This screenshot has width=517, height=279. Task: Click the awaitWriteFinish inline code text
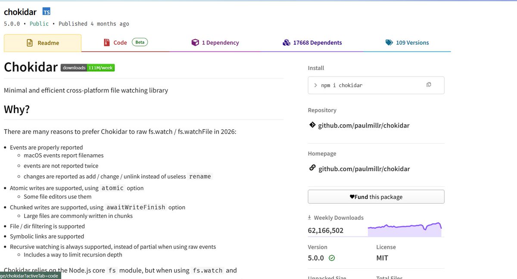click(136, 207)
